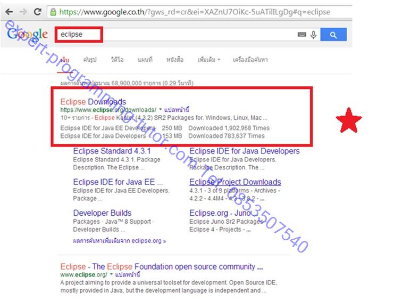Switch to ค้นรูป image search tab
394x301 pixels.
90,60
